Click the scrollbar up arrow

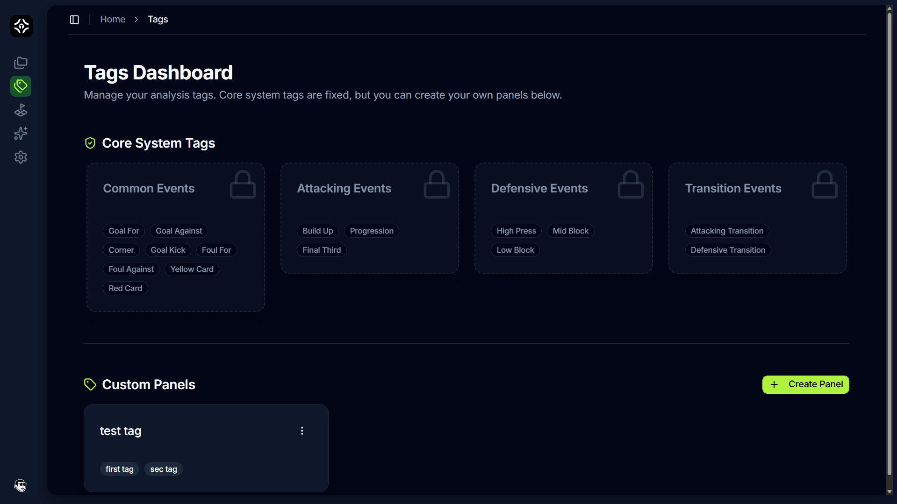pos(890,8)
